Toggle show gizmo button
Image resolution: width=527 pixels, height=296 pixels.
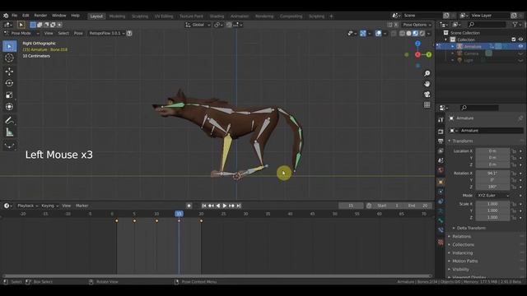click(363, 33)
